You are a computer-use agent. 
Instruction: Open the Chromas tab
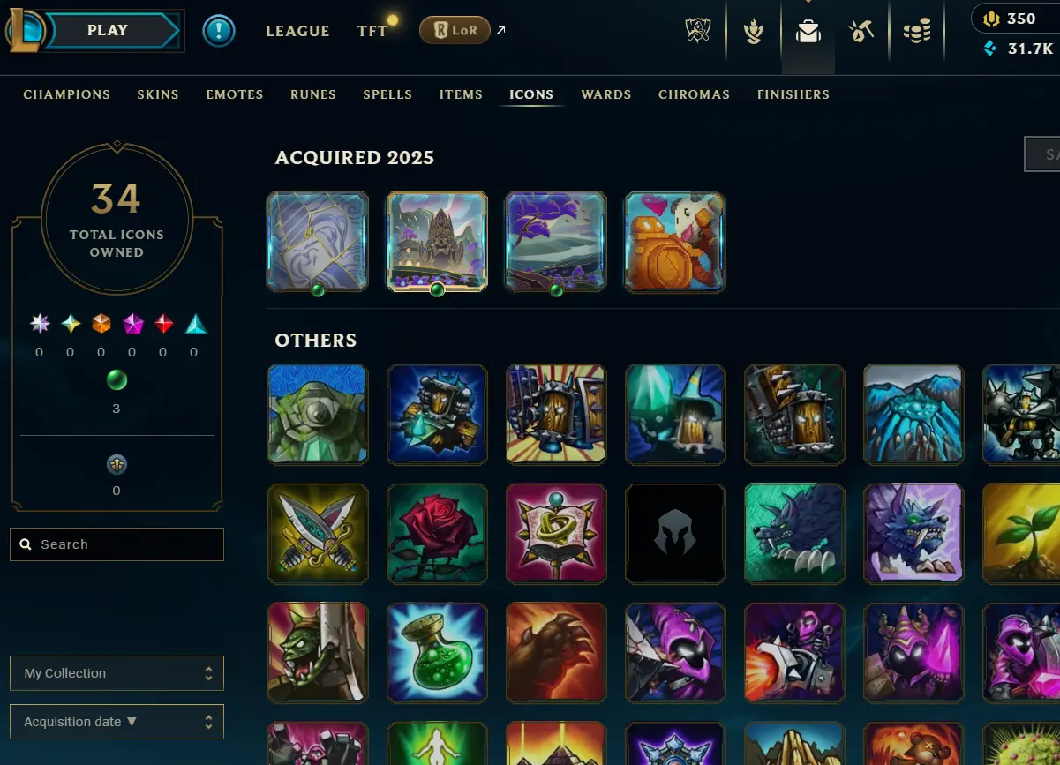pyautogui.click(x=694, y=94)
